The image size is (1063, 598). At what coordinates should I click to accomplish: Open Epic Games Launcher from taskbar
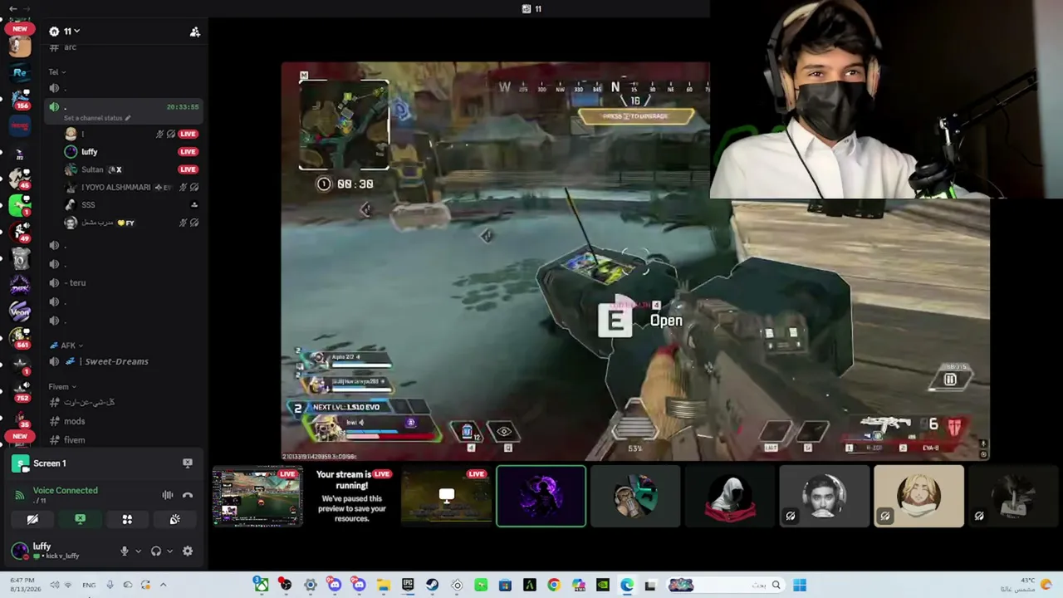point(408,585)
